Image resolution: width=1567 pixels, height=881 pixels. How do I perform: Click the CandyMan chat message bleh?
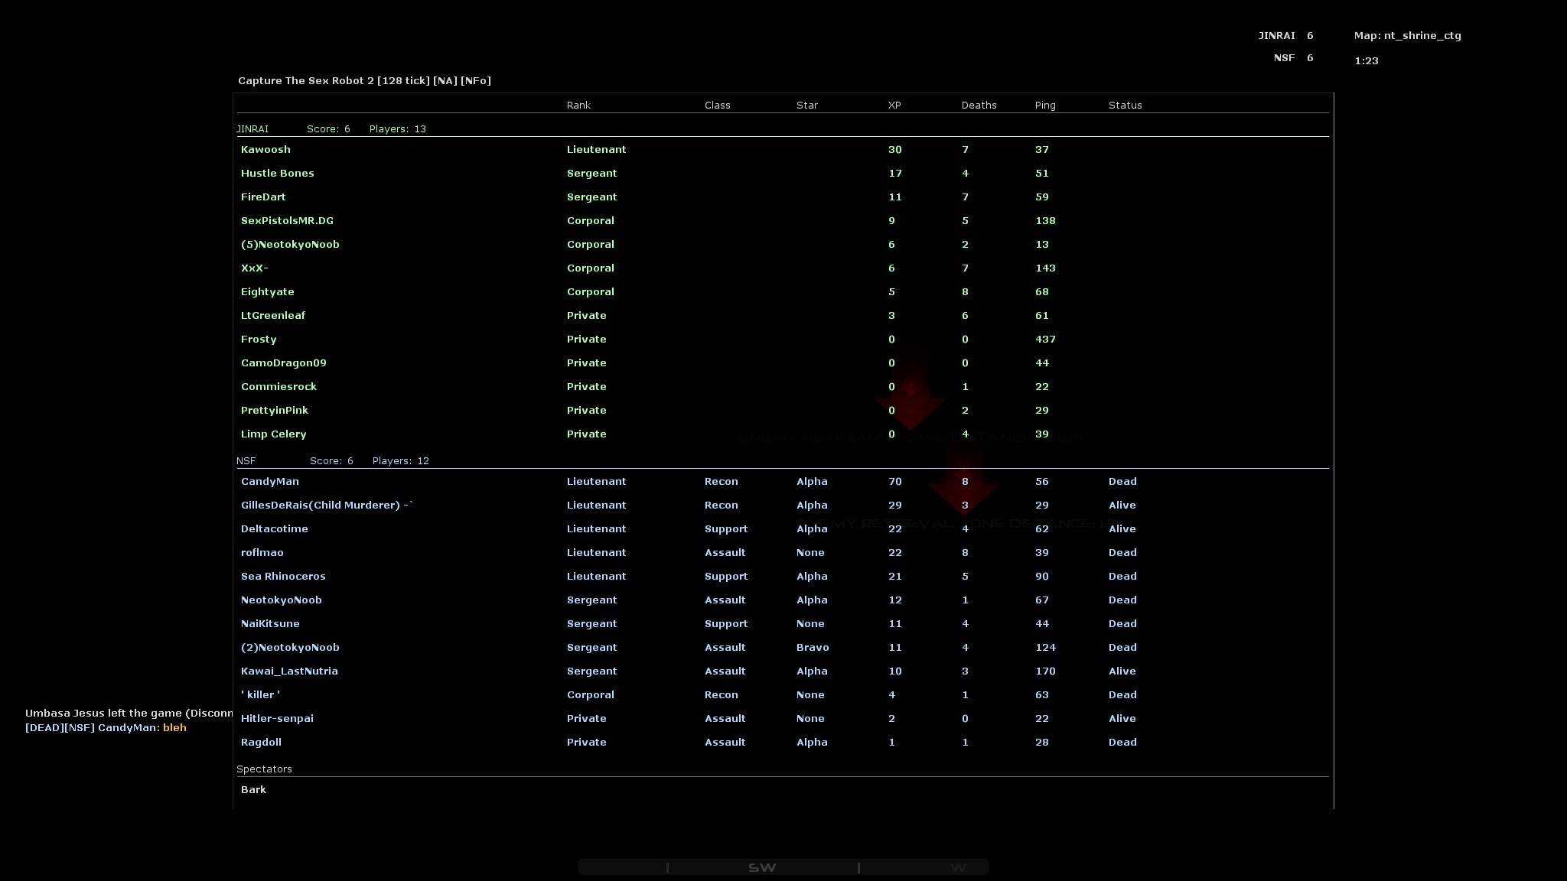point(174,728)
